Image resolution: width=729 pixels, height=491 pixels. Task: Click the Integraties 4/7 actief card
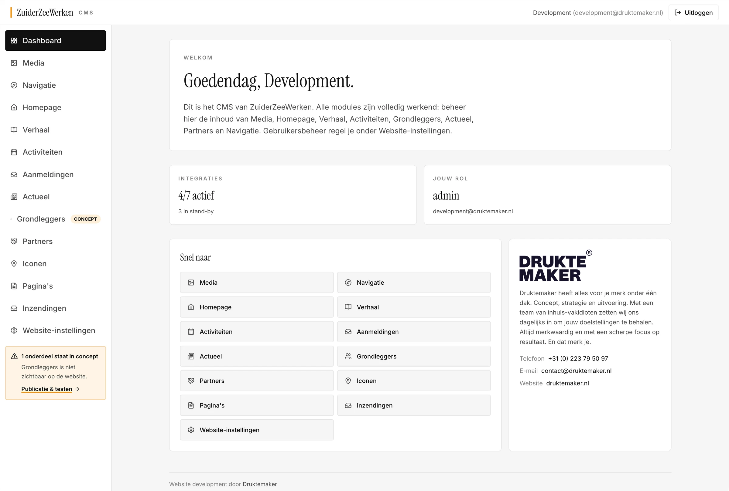pos(293,195)
